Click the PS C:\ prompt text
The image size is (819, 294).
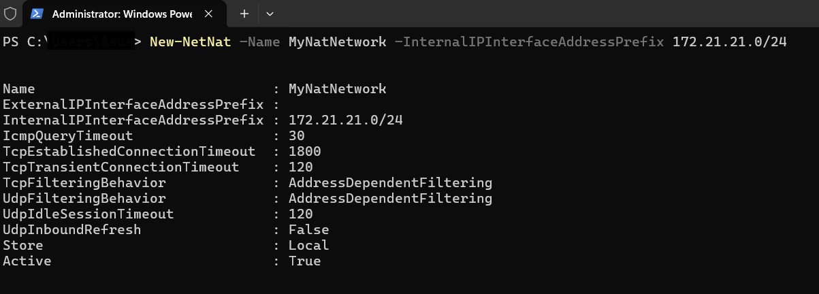[x=23, y=42]
